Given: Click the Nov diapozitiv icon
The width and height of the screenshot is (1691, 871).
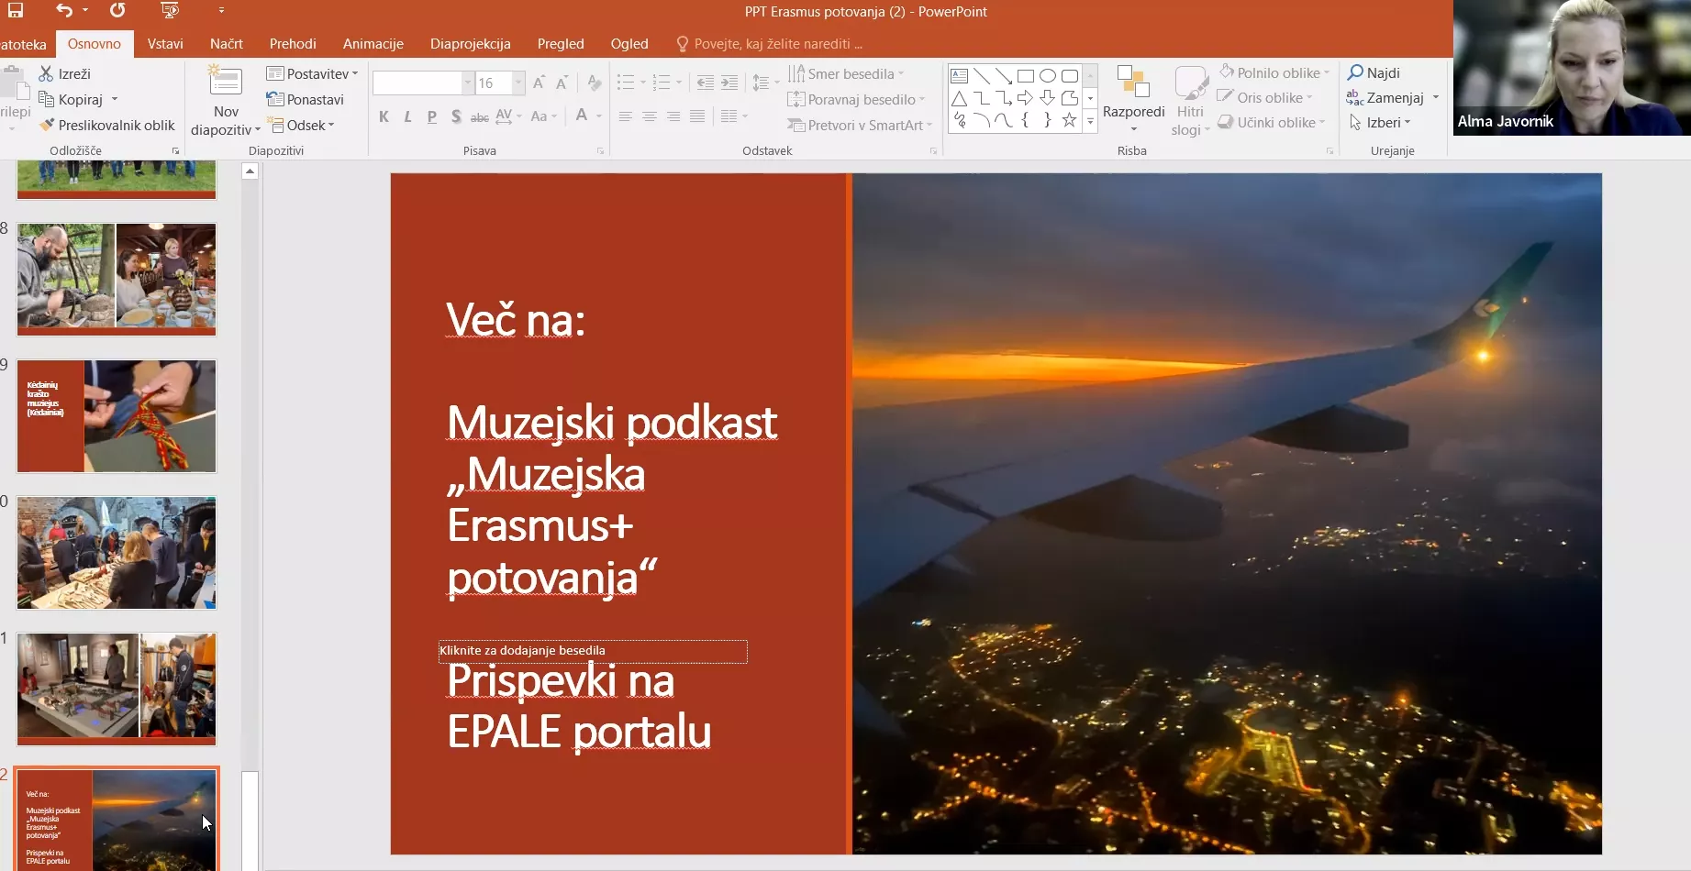Looking at the screenshot, I should (x=226, y=83).
